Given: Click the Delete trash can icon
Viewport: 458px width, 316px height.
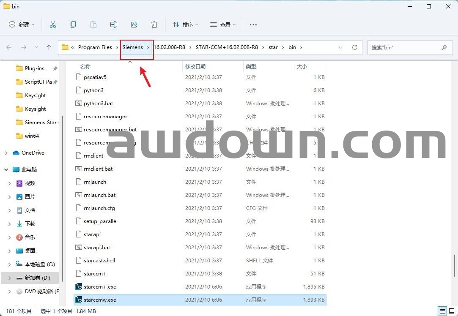Looking at the screenshot, I should tap(154, 25).
